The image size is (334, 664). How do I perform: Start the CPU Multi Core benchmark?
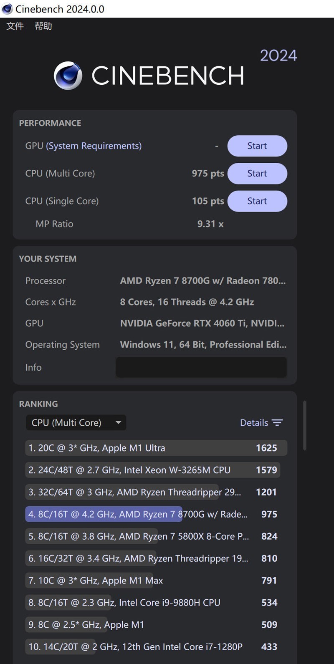(x=257, y=173)
